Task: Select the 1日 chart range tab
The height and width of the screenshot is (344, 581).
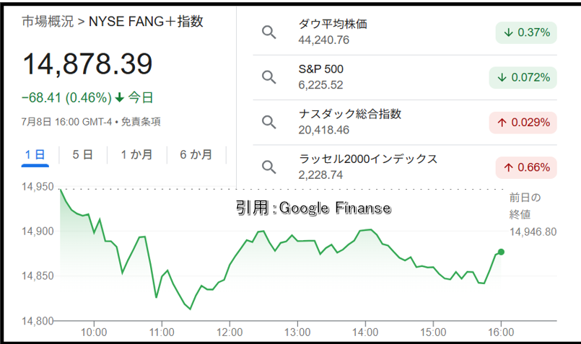Action: point(35,155)
